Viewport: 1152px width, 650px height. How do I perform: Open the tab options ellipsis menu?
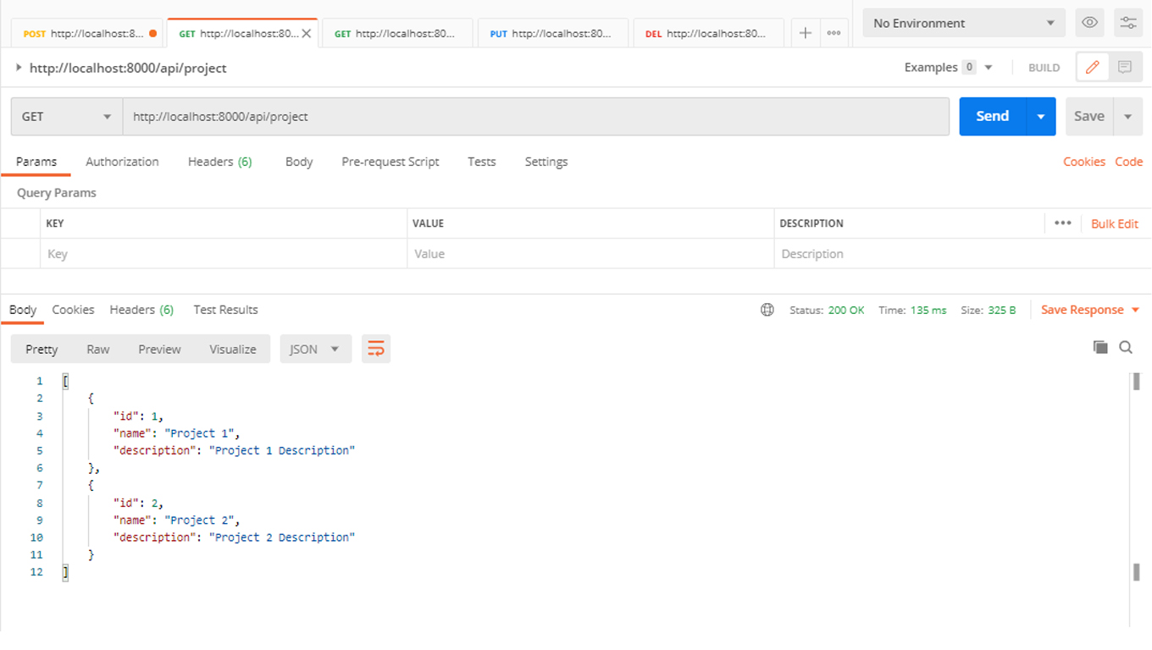(834, 33)
